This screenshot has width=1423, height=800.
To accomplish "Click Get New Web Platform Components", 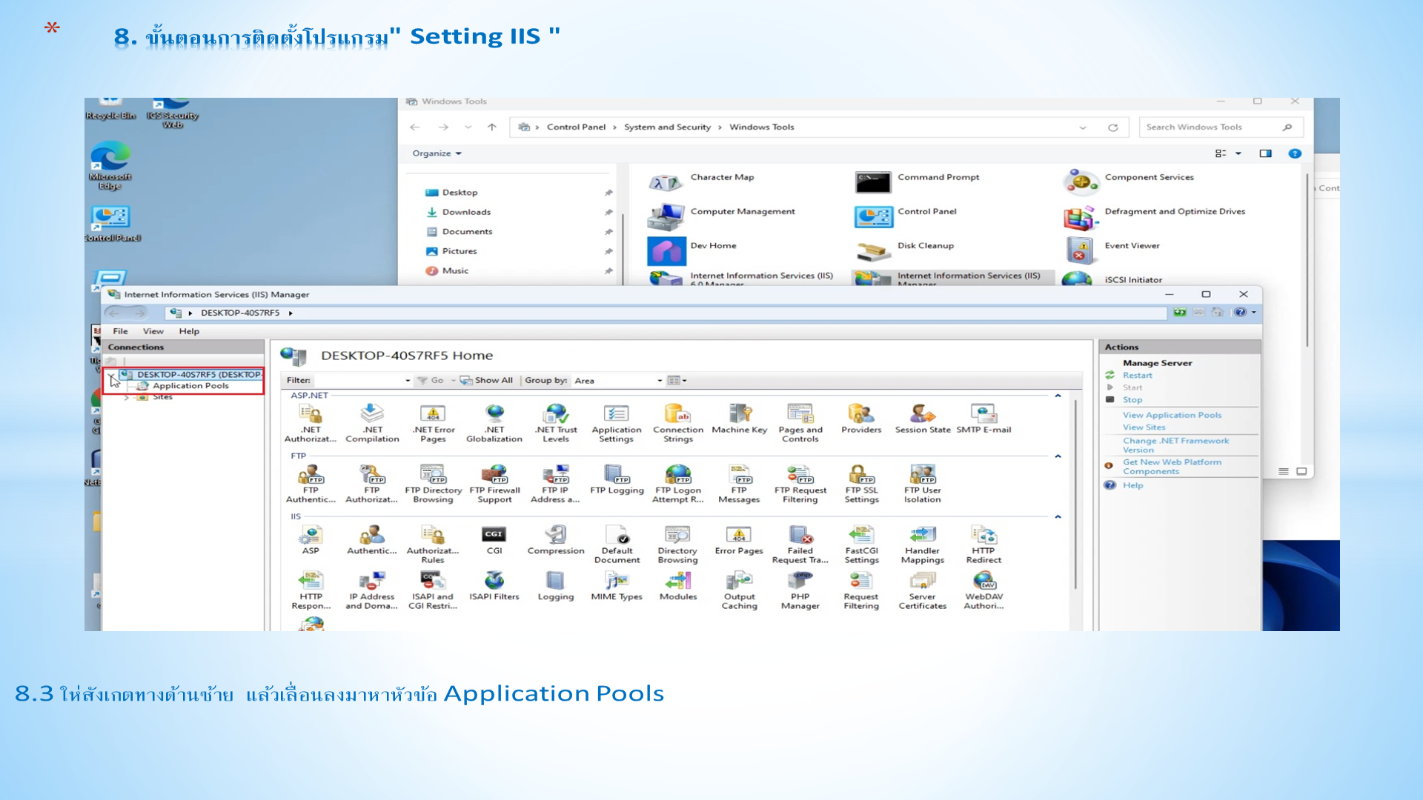I will (1172, 467).
